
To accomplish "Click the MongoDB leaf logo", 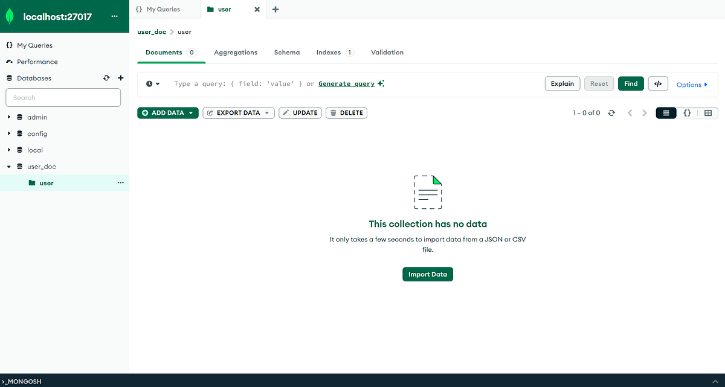I will 9,16.
